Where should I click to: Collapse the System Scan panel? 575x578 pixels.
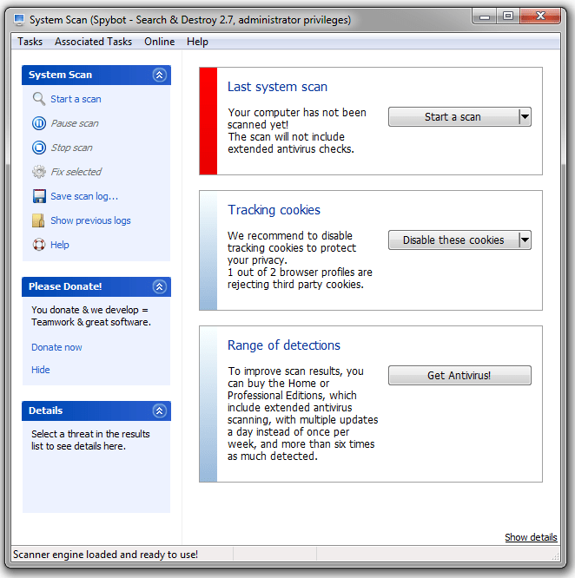[159, 76]
